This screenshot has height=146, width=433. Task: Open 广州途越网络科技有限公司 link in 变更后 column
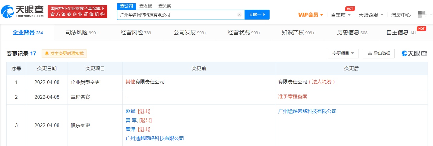(307, 111)
